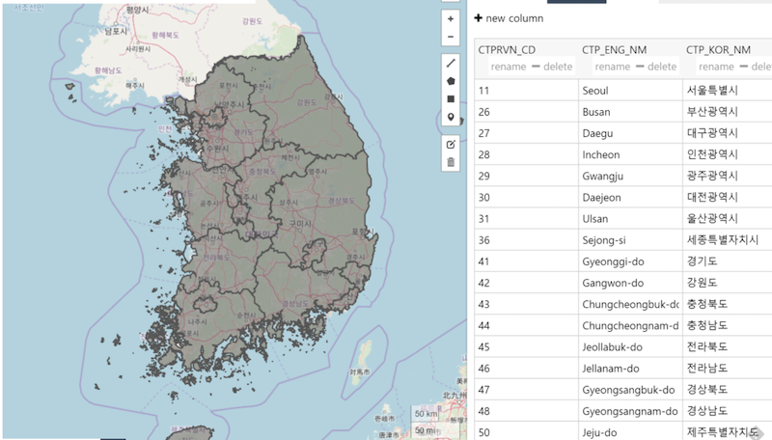Select the Gwangju cell
This screenshot has width=772, height=440.
click(630, 176)
